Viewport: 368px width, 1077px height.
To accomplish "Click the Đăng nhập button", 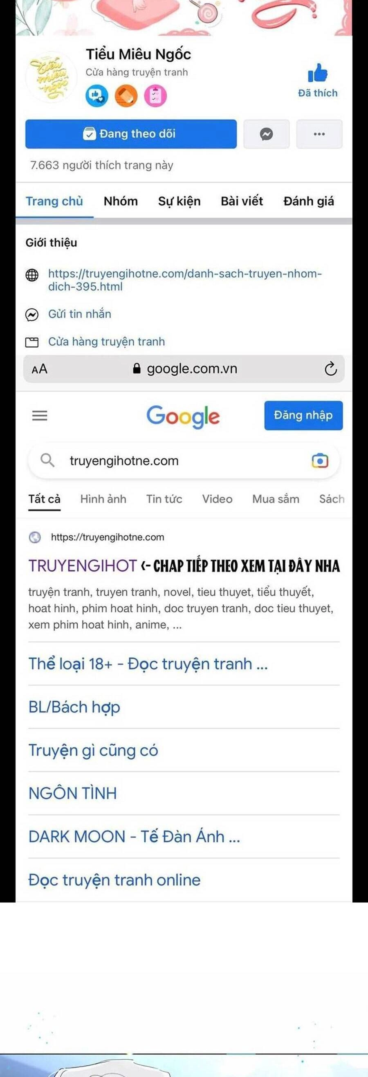I will 303,416.
